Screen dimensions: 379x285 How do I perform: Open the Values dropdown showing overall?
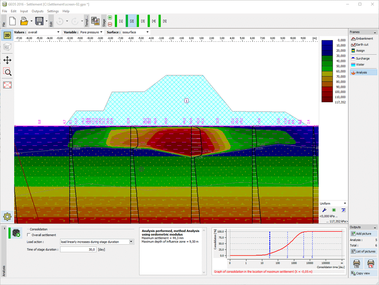pos(44,32)
